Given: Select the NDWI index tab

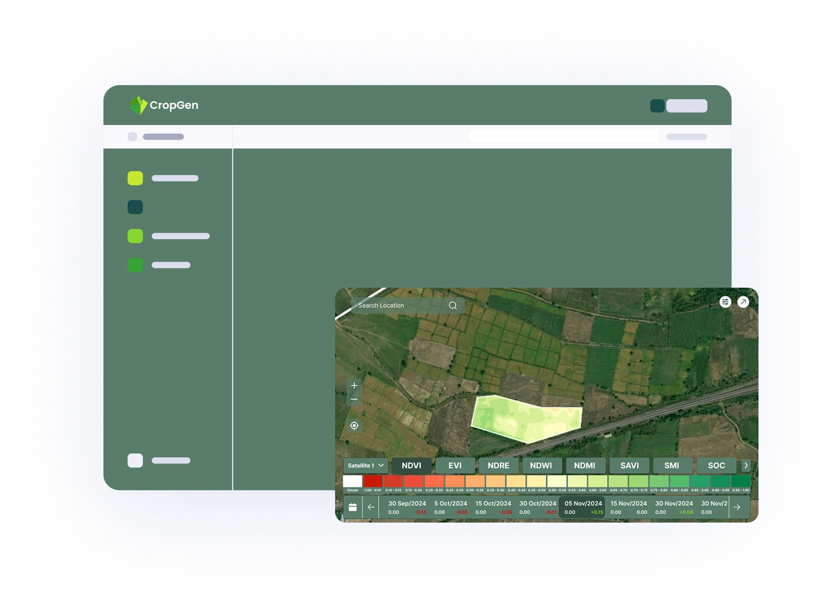Looking at the screenshot, I should pos(541,465).
